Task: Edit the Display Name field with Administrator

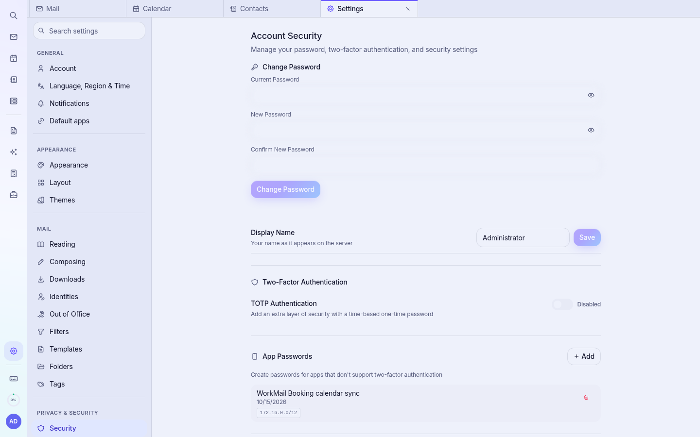Action: 523,237
